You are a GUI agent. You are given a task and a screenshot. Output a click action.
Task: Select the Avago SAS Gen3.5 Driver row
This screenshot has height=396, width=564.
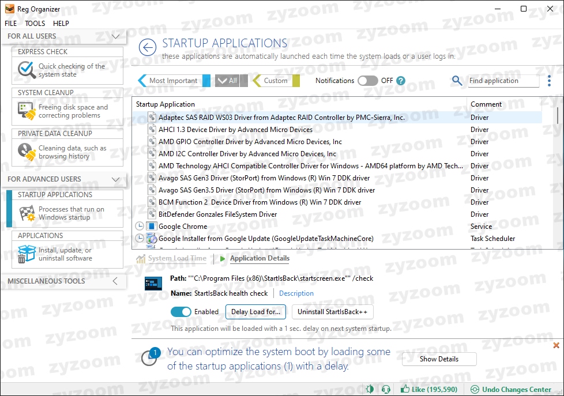pos(337,190)
